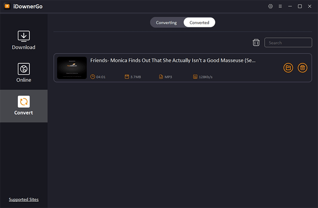Image resolution: width=318 pixels, height=208 pixels.
Task: Click the Supported Sites link
Action: click(23, 199)
